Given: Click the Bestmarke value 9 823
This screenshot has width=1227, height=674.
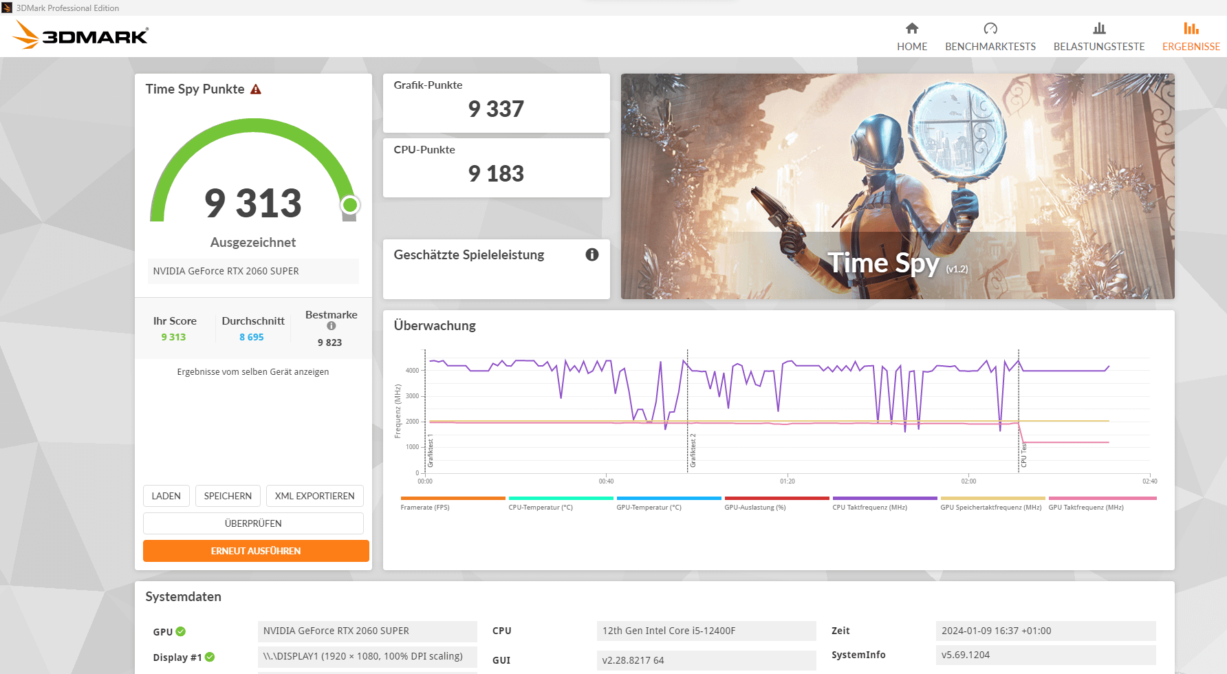Looking at the screenshot, I should click(329, 343).
